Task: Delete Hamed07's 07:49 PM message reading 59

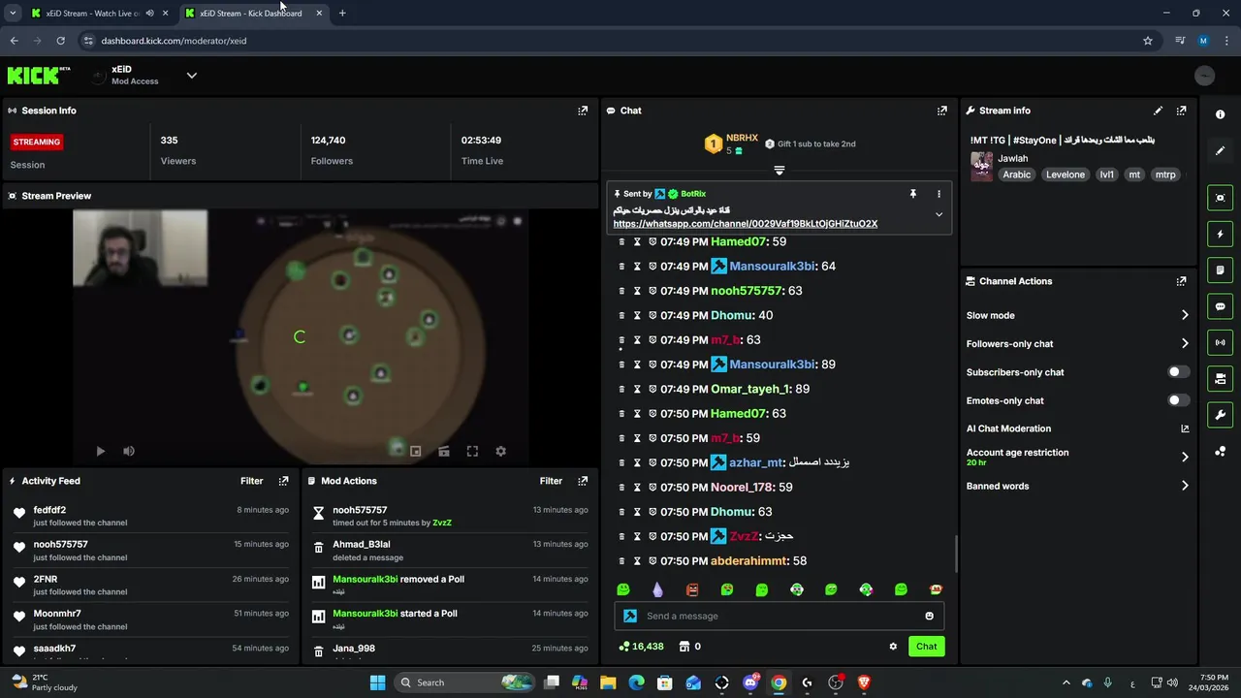Action: pyautogui.click(x=622, y=241)
